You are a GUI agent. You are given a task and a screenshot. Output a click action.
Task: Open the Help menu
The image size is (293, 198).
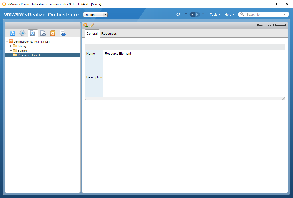point(229,15)
